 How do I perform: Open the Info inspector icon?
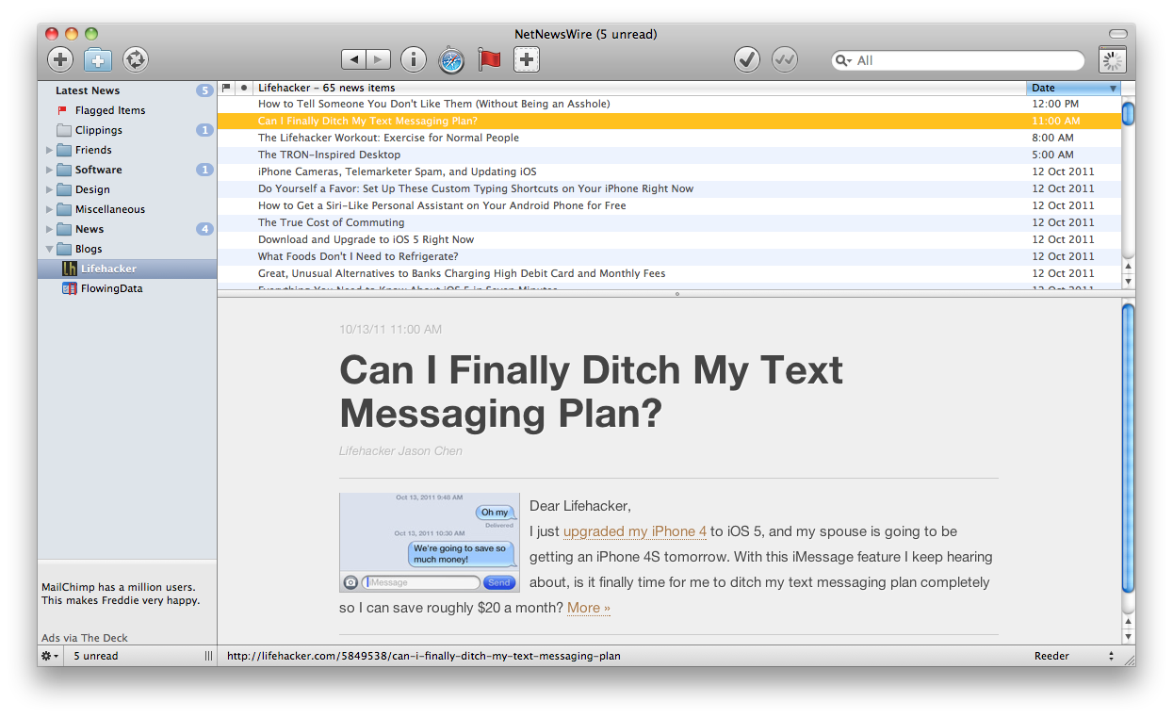(x=414, y=60)
